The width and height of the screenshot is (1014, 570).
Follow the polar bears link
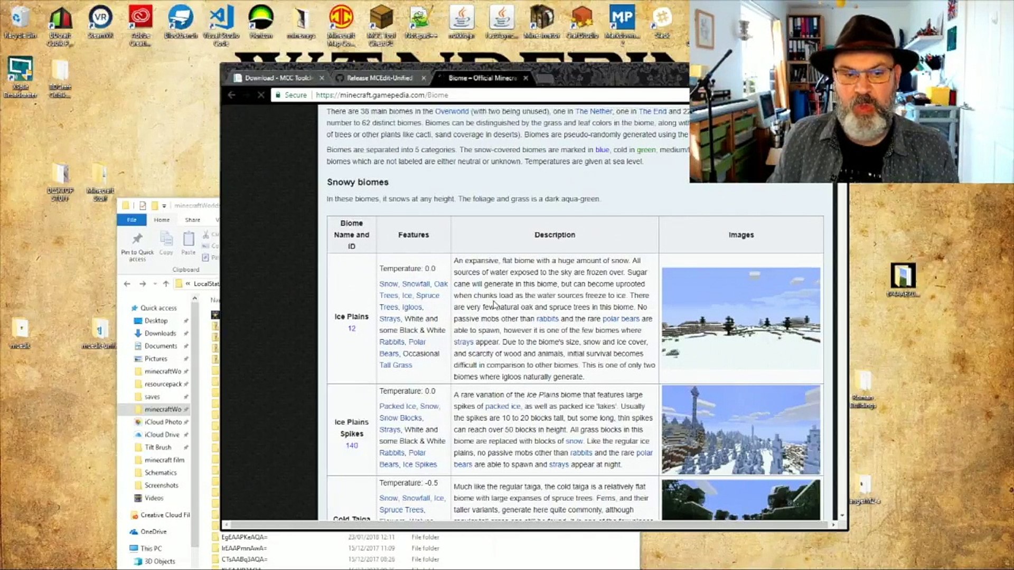pyautogui.click(x=621, y=319)
